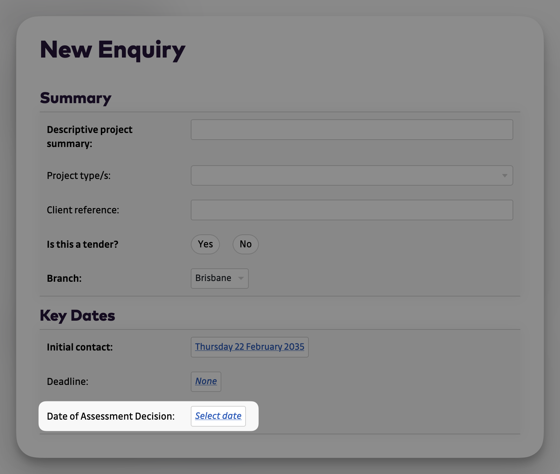The image size is (560, 474).
Task: Click the None deadline link
Action: 206,381
